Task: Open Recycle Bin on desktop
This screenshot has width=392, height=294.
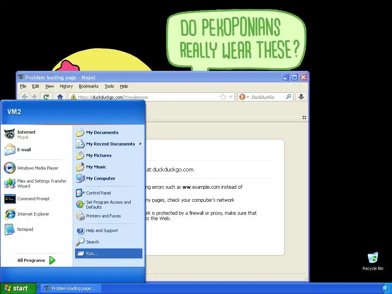Action: pyautogui.click(x=373, y=261)
